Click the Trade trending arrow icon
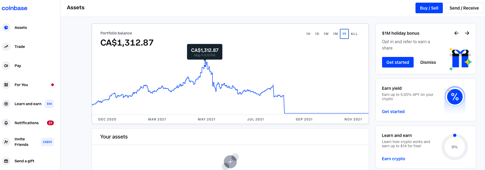Image resolution: width=485 pixels, height=170 pixels. [6, 47]
